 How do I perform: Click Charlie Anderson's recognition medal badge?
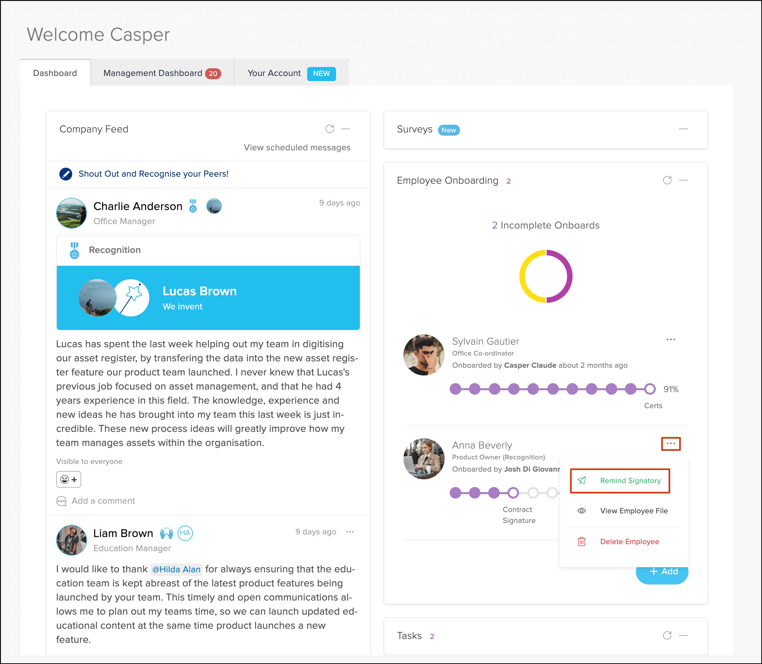[193, 206]
